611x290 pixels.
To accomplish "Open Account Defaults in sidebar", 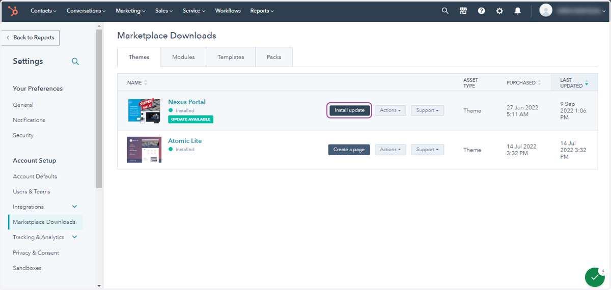I will 35,177.
